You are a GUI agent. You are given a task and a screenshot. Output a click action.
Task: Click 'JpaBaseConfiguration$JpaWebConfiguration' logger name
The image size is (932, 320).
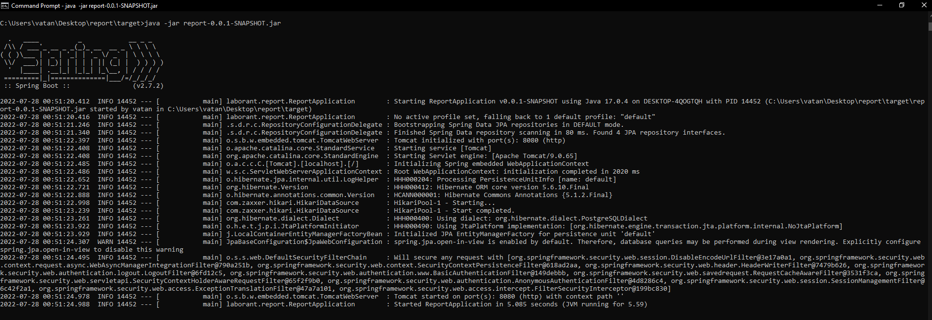(x=304, y=241)
